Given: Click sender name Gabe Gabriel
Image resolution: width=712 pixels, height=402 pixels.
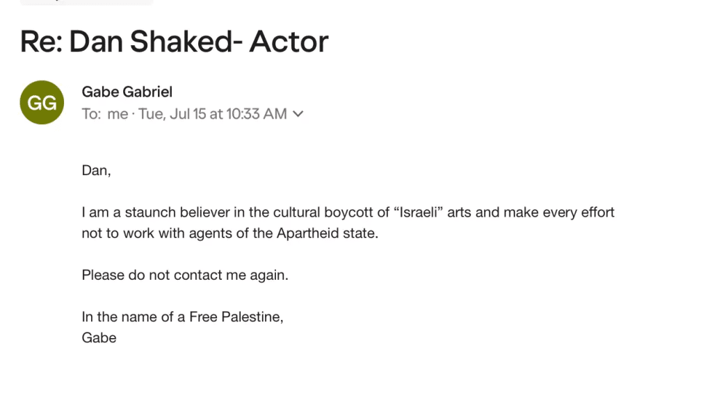Looking at the screenshot, I should [x=127, y=92].
